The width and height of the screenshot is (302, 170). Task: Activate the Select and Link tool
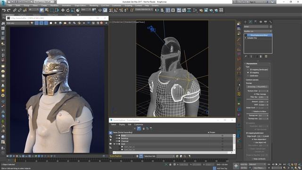coord(15,10)
